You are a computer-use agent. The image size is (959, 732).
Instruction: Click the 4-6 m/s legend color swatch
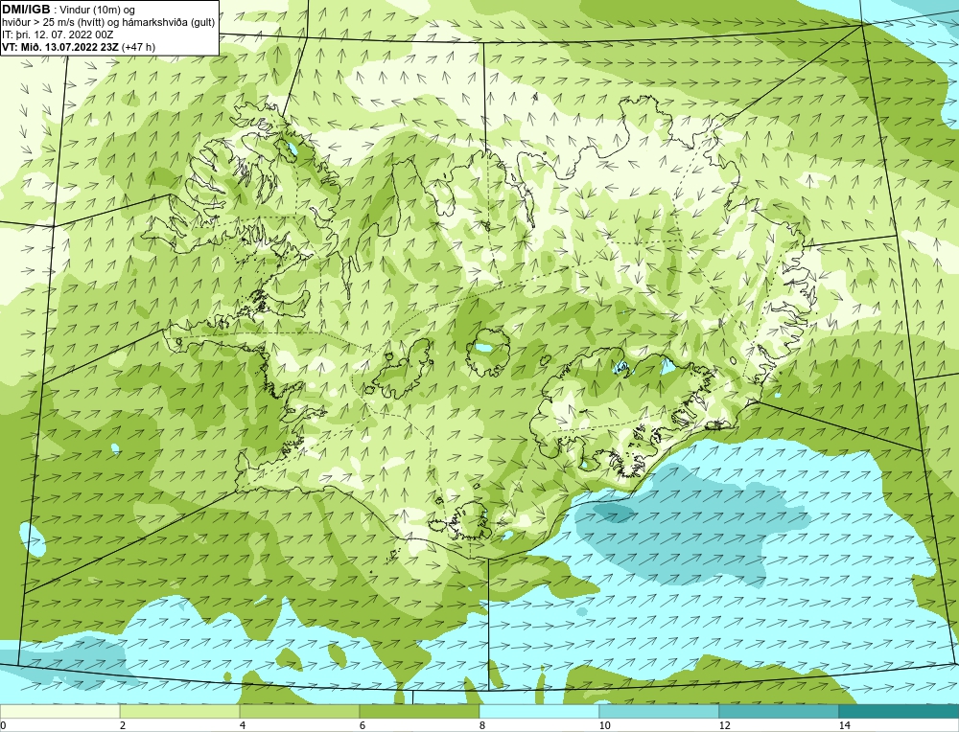point(299,712)
